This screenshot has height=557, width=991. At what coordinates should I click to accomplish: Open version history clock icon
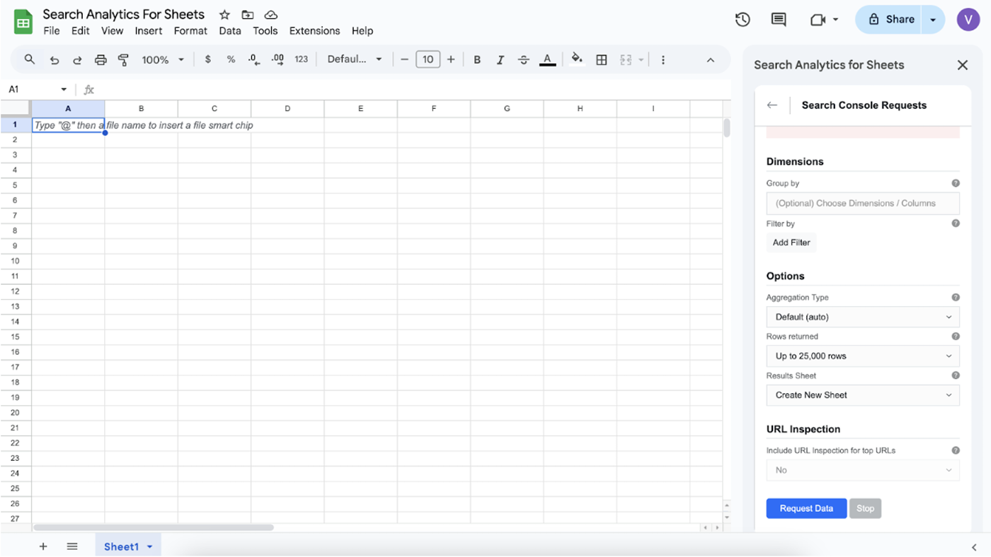point(743,20)
